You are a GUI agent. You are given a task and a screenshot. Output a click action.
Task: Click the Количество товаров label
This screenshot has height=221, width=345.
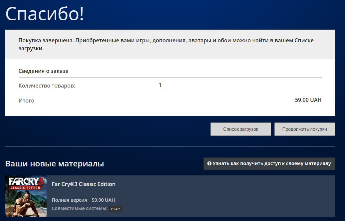pos(47,86)
